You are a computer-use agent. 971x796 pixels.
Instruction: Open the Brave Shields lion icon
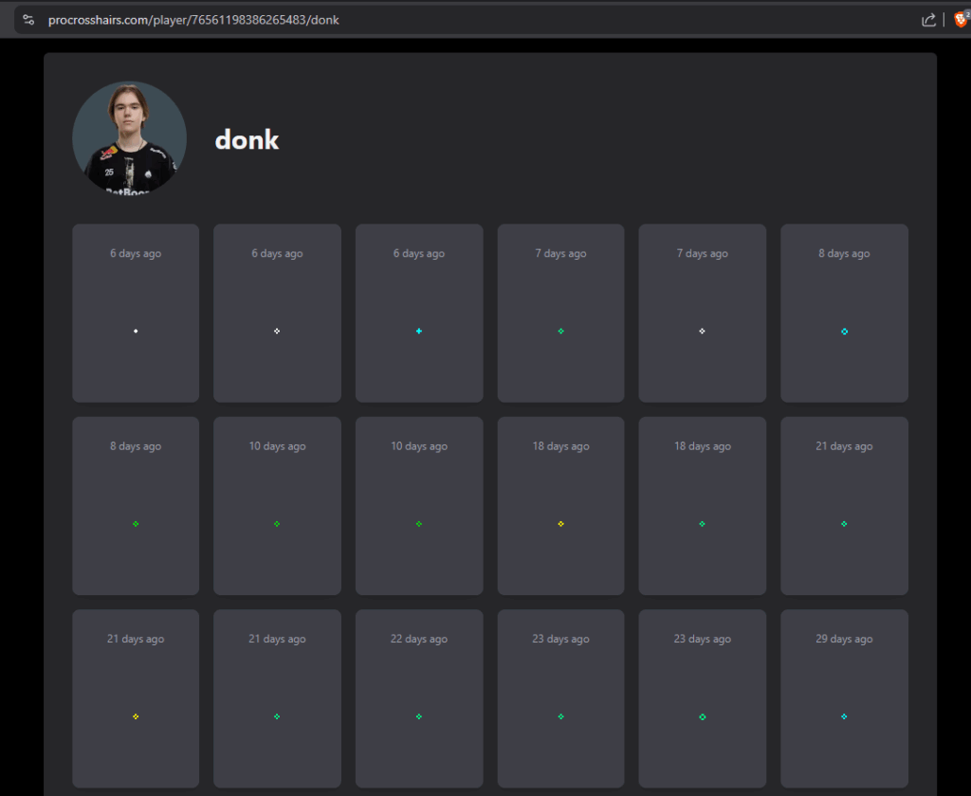click(x=961, y=20)
